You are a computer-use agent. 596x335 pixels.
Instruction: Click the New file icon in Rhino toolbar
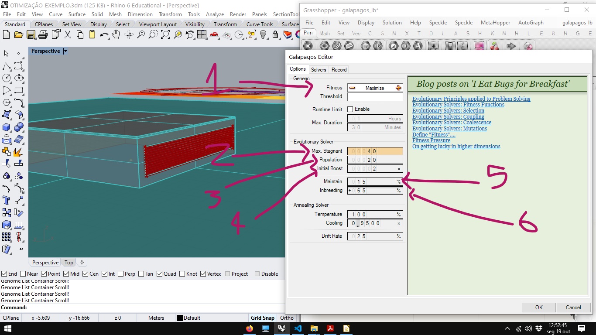tap(7, 34)
